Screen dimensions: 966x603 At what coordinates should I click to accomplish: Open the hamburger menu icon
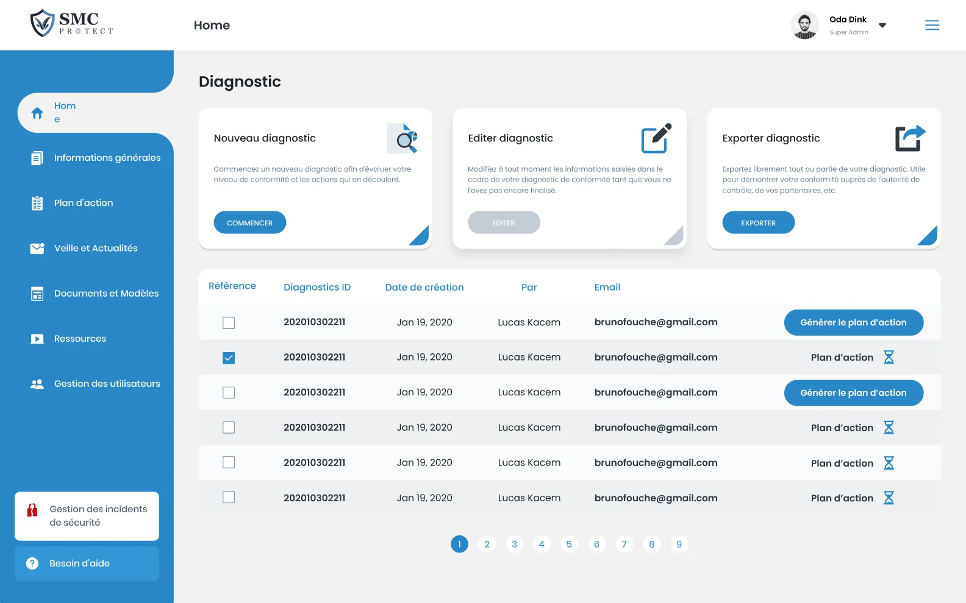tap(932, 25)
